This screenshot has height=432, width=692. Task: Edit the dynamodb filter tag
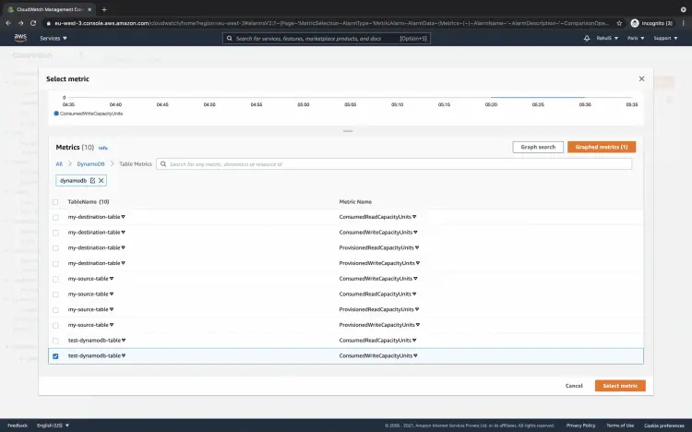tap(92, 181)
